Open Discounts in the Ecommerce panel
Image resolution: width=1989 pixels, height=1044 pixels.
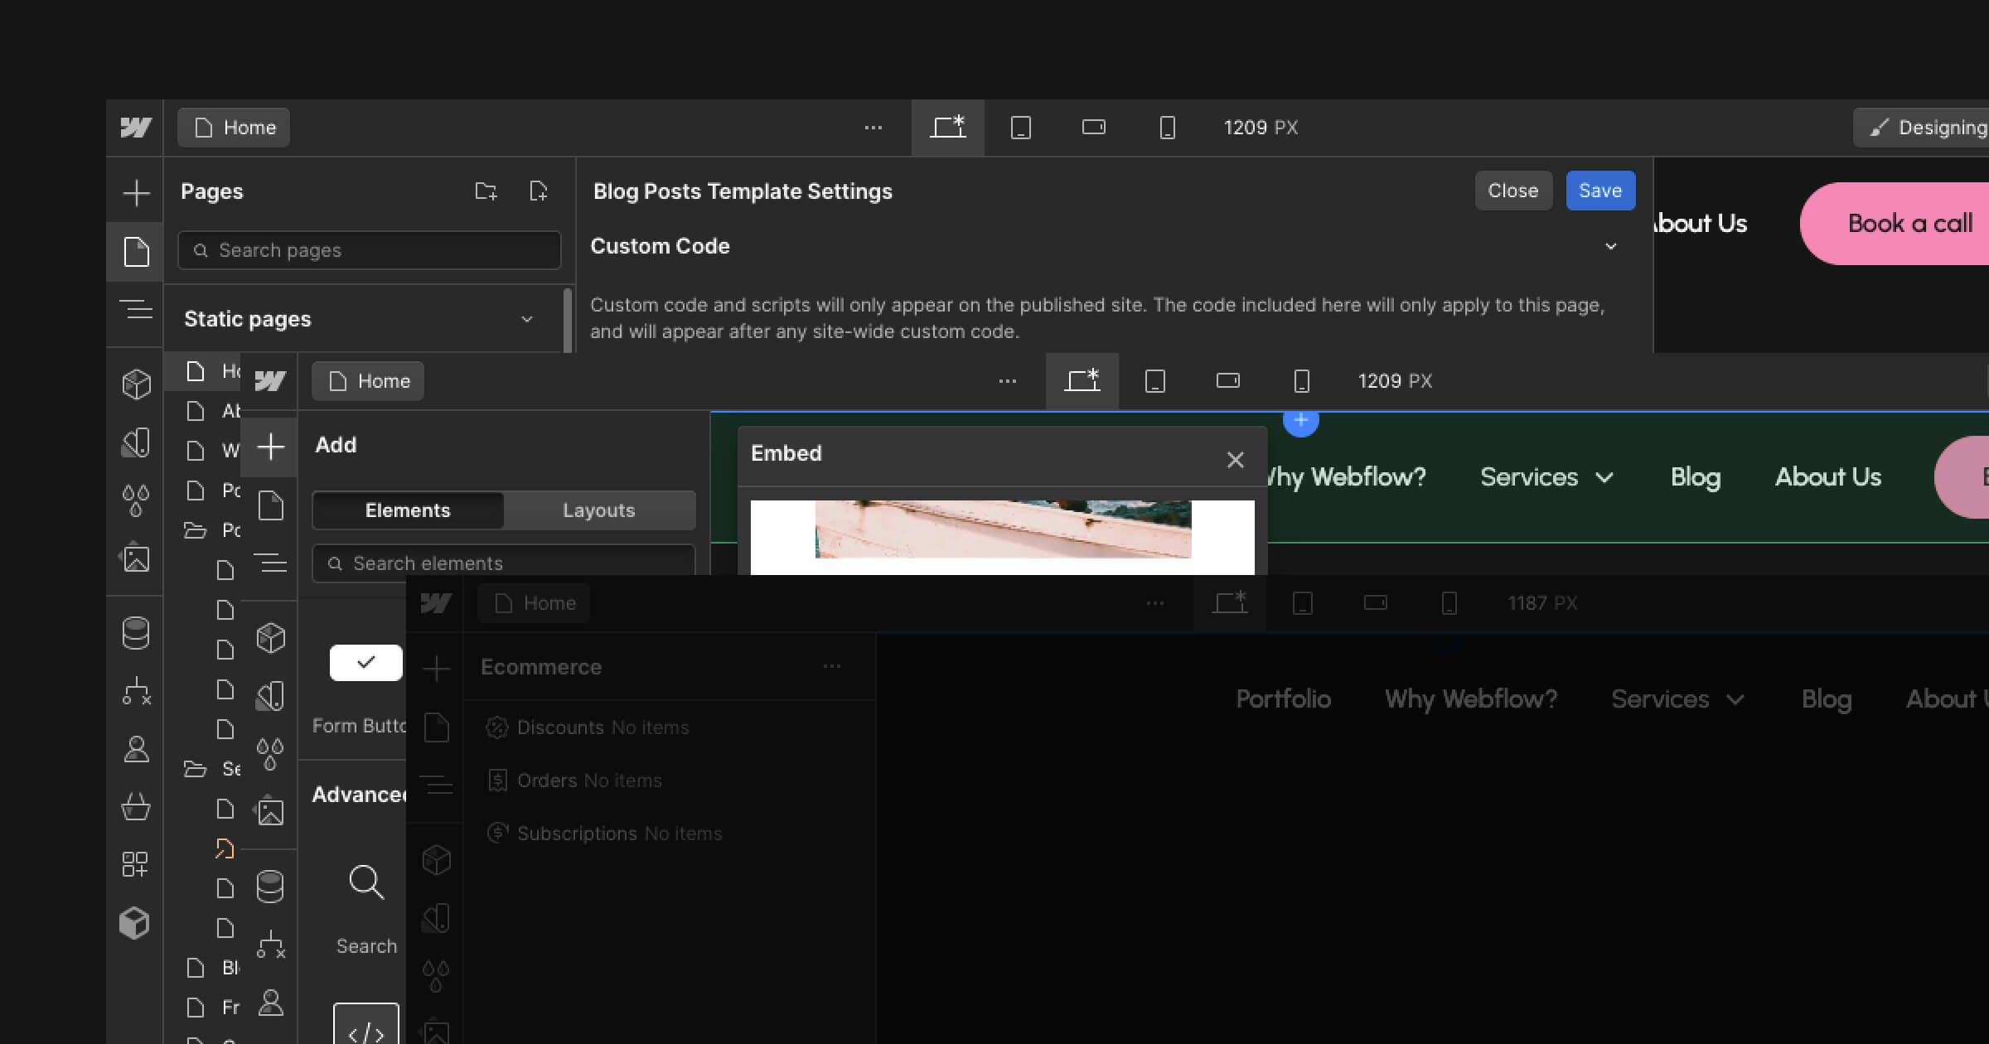pyautogui.click(x=587, y=727)
